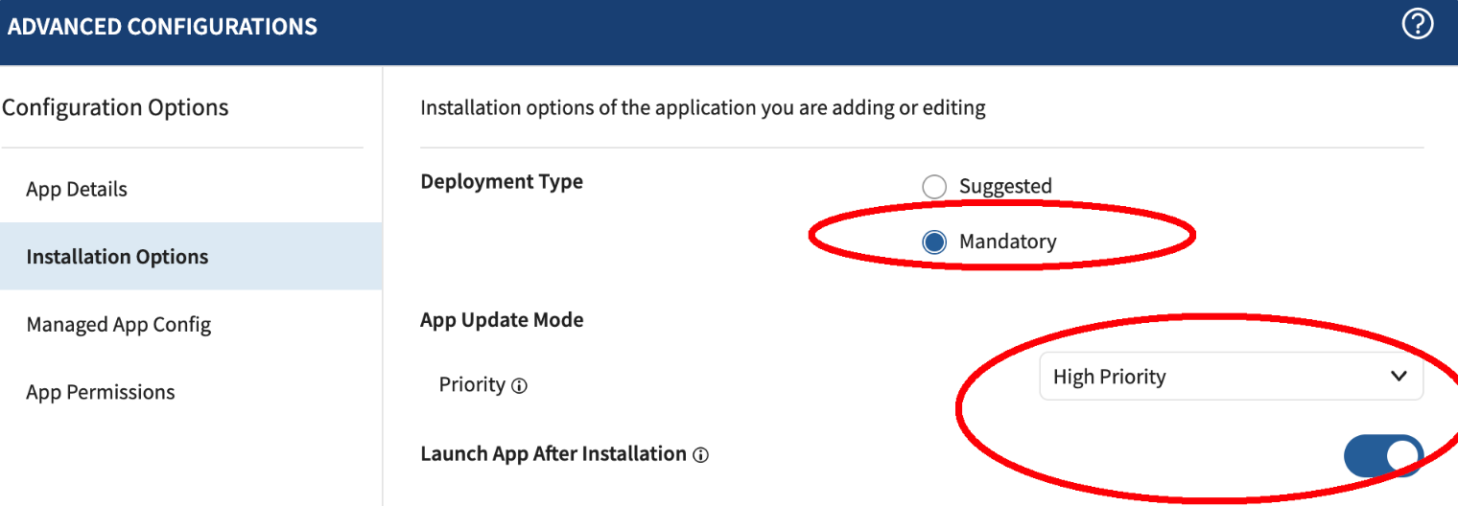Viewport: 1458px width, 506px height.
Task: Click the installation options description text
Action: pyautogui.click(x=703, y=107)
